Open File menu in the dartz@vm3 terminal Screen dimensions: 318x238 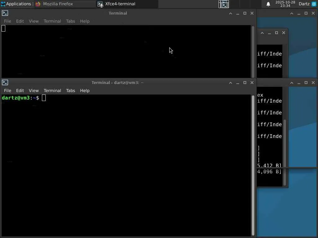coord(7,90)
